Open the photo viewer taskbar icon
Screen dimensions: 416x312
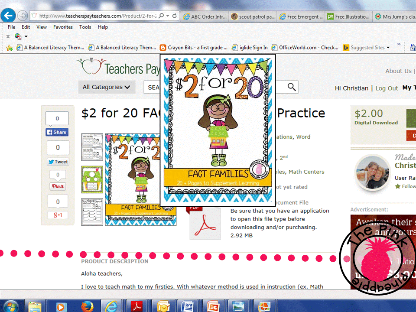tap(238, 307)
